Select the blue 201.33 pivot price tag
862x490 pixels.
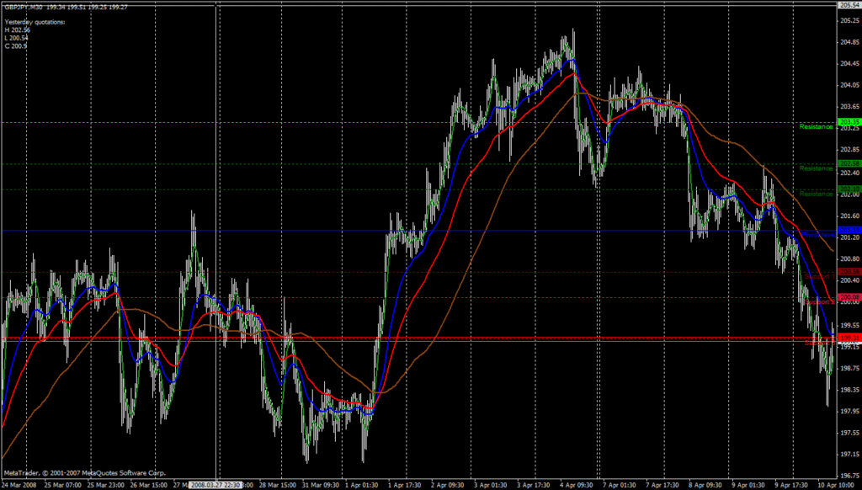(849, 230)
